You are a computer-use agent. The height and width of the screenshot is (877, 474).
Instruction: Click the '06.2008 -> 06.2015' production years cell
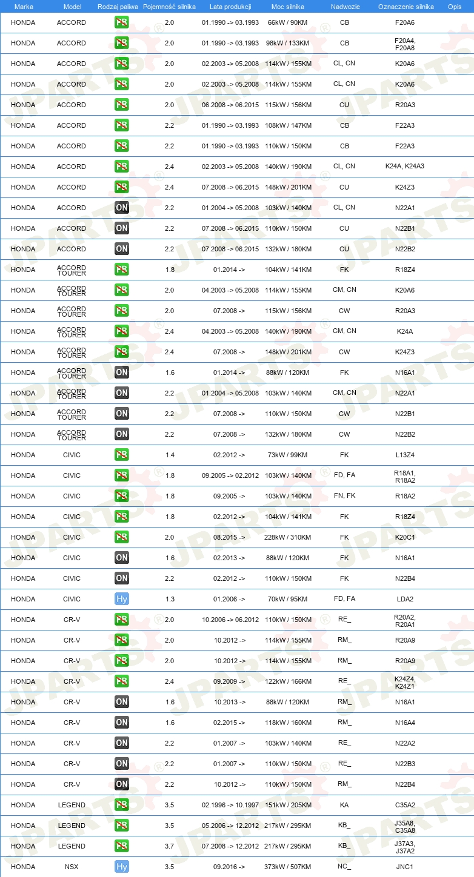coord(230,105)
